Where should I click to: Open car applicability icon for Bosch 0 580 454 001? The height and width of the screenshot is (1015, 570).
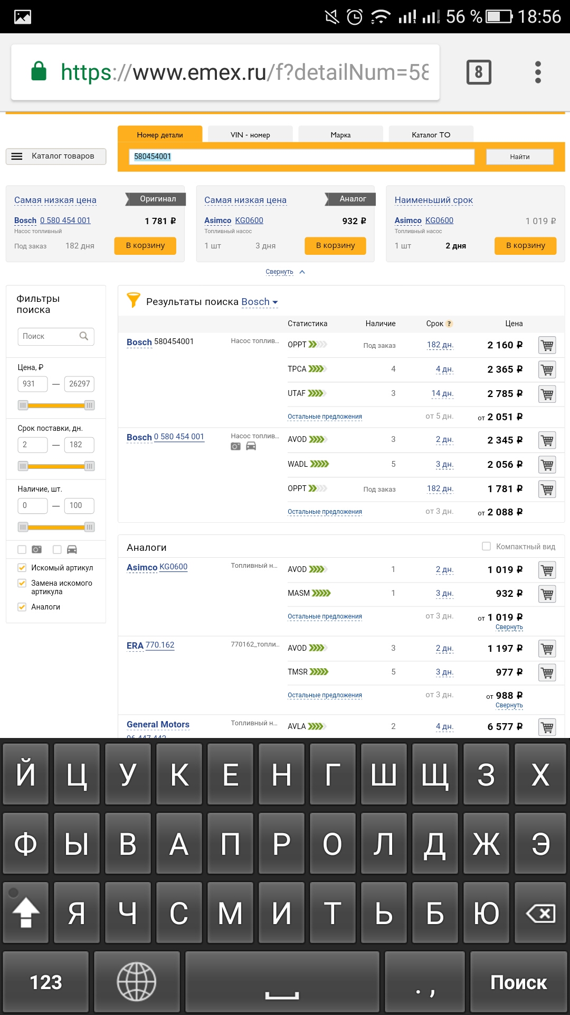[x=251, y=447]
